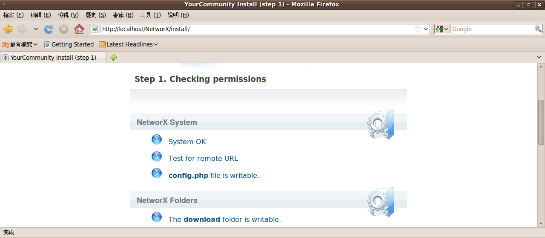Open the recent history dropdown arrow
Viewport: 545px width, 238px height.
click(x=36, y=29)
